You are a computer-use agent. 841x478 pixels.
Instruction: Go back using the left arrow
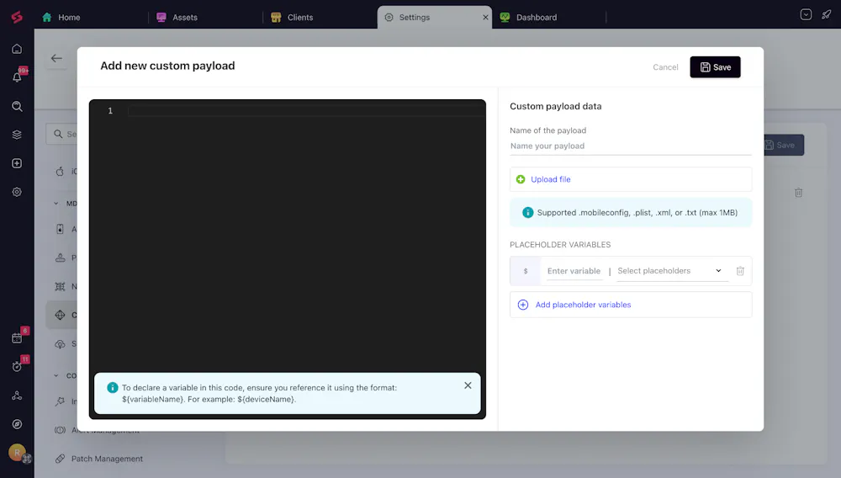point(56,58)
